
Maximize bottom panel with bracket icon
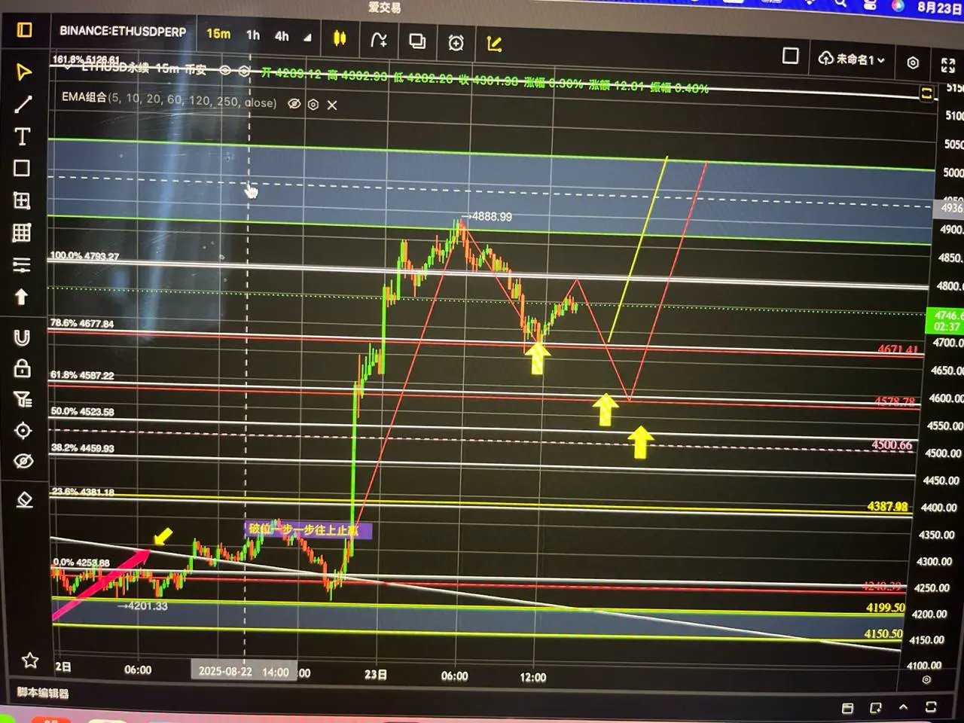pos(931,707)
